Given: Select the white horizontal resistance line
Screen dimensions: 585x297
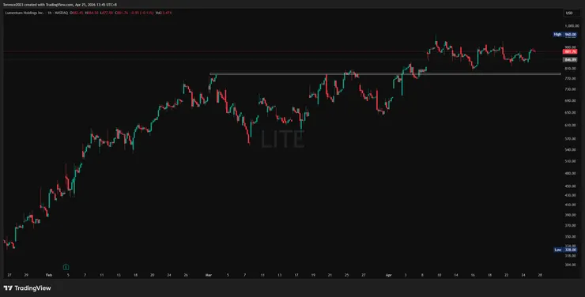Looking at the screenshot, I should pos(385,73).
